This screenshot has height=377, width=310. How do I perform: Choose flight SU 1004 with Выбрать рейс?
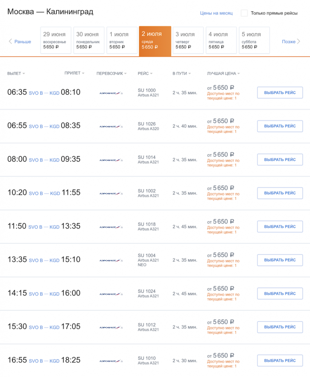pos(280,260)
